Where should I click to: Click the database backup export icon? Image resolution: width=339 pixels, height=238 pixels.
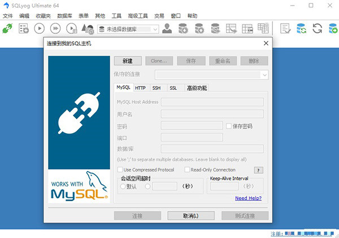tap(199, 28)
